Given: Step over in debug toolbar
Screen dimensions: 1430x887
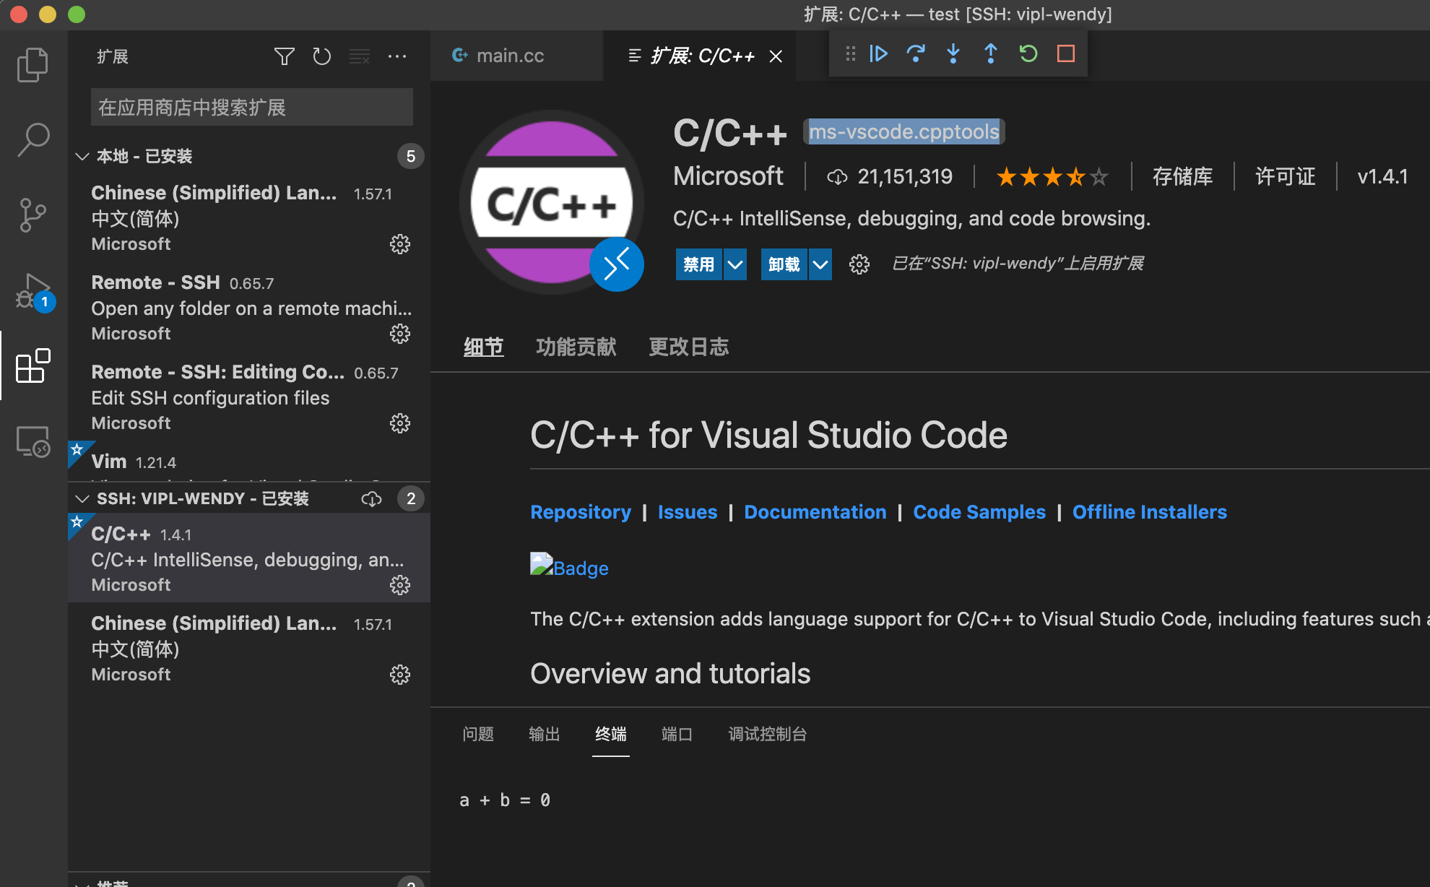Looking at the screenshot, I should (x=916, y=53).
